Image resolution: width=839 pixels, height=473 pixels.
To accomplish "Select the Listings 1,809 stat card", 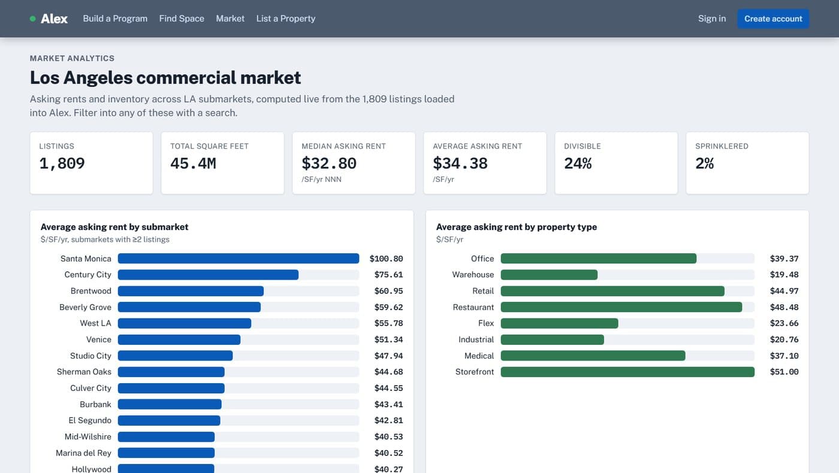I will tap(91, 163).
